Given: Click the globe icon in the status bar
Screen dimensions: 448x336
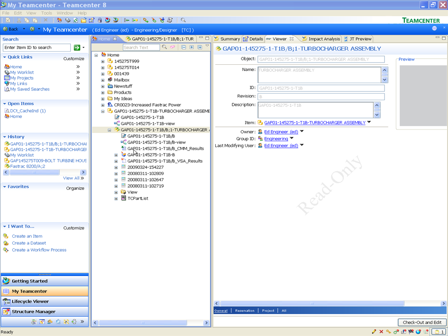Looking at the screenshot, I should click(418, 332).
